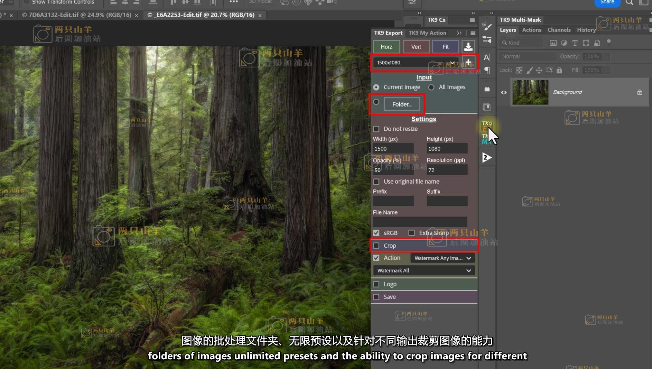The height and width of the screenshot is (369, 652).
Task: Open the History tab
Action: point(586,30)
